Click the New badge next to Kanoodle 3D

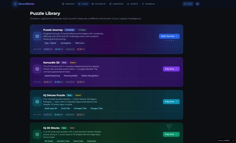[64, 62]
